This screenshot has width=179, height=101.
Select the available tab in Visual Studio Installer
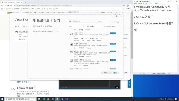pyautogui.click(x=25, y=26)
